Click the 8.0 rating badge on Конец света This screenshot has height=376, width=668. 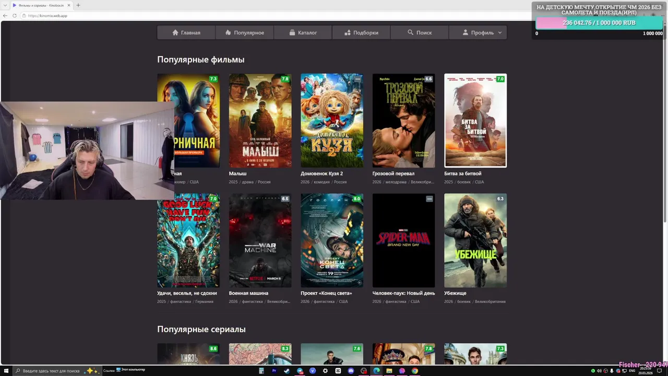pos(357,199)
